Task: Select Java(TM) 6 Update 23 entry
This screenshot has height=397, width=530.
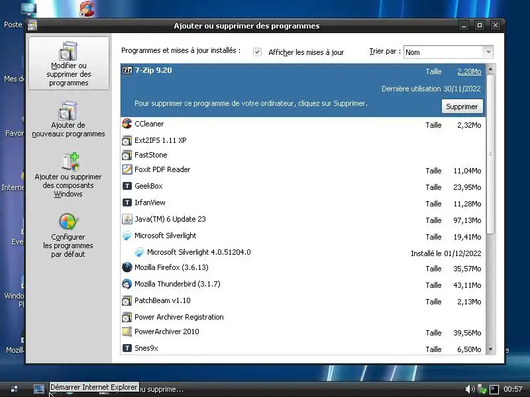Action: coord(303,220)
